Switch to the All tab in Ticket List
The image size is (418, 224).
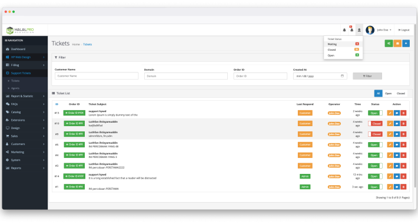pyautogui.click(x=378, y=94)
